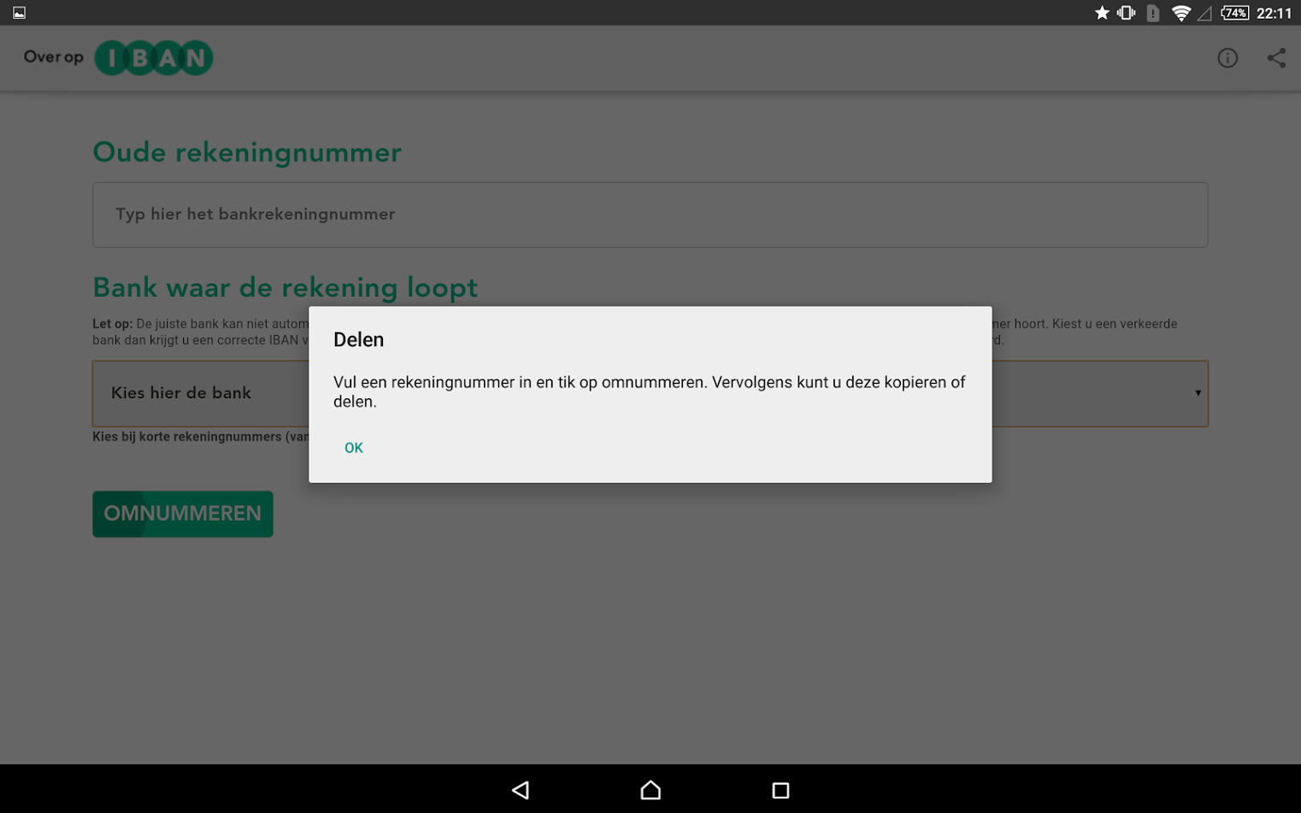The image size is (1301, 813).
Task: Tap the 'Bank waar de rekening loopt' heading
Action: (285, 288)
